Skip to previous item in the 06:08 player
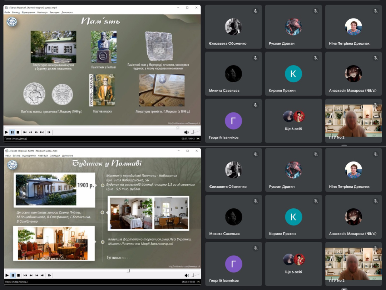This screenshot has height=290, width=386. [x=25, y=275]
